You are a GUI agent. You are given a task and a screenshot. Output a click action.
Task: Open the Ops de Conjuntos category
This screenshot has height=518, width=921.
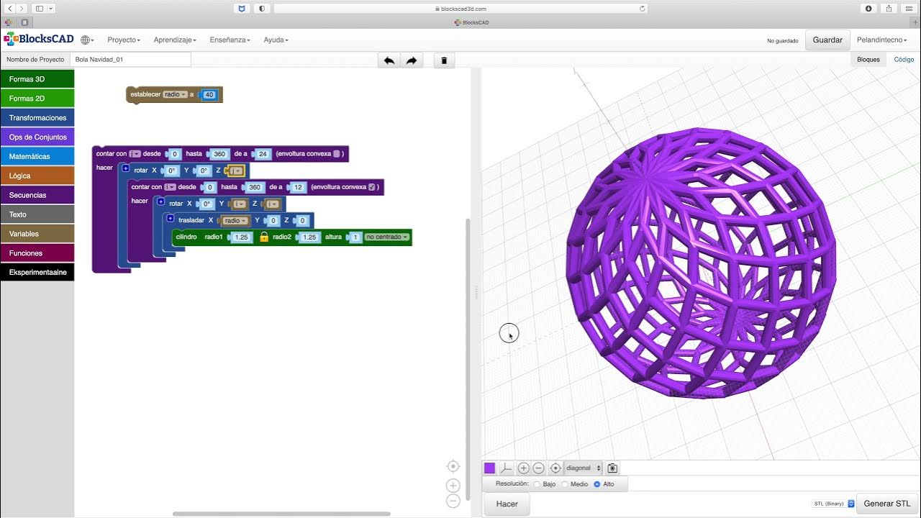click(37, 137)
